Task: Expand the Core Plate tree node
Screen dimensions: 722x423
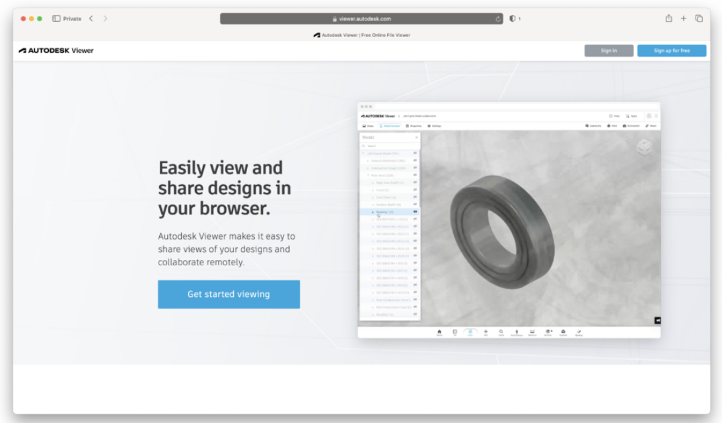Action: coord(373,197)
